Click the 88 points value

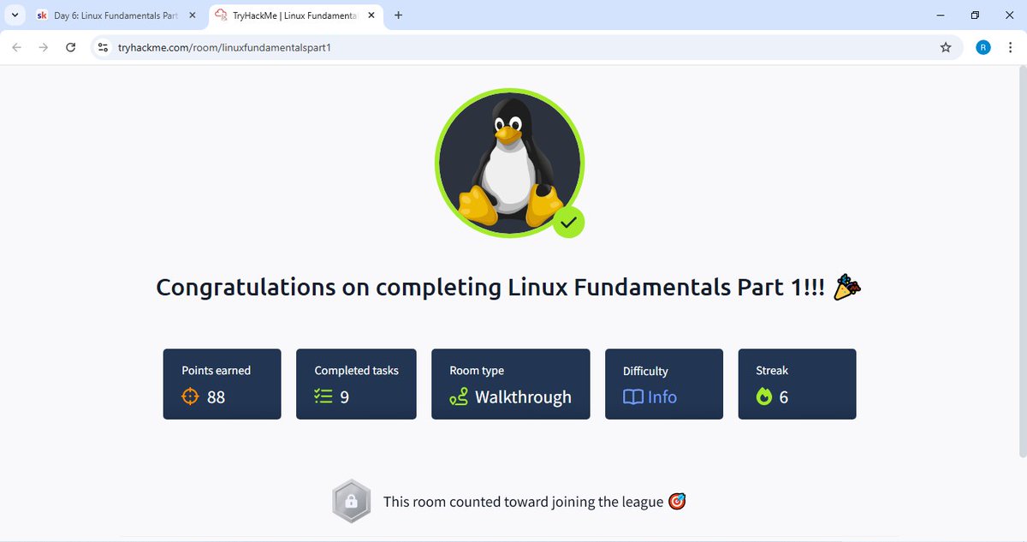pyautogui.click(x=217, y=397)
